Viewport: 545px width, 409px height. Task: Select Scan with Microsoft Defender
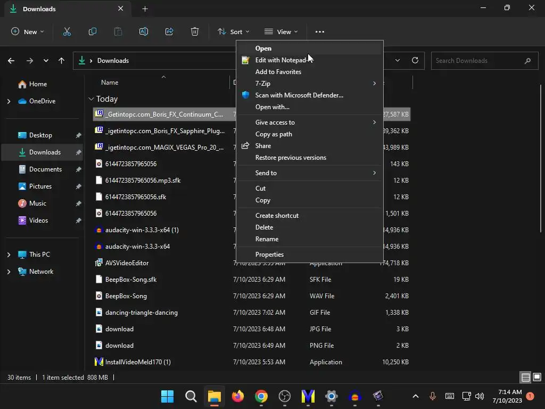(x=310, y=95)
